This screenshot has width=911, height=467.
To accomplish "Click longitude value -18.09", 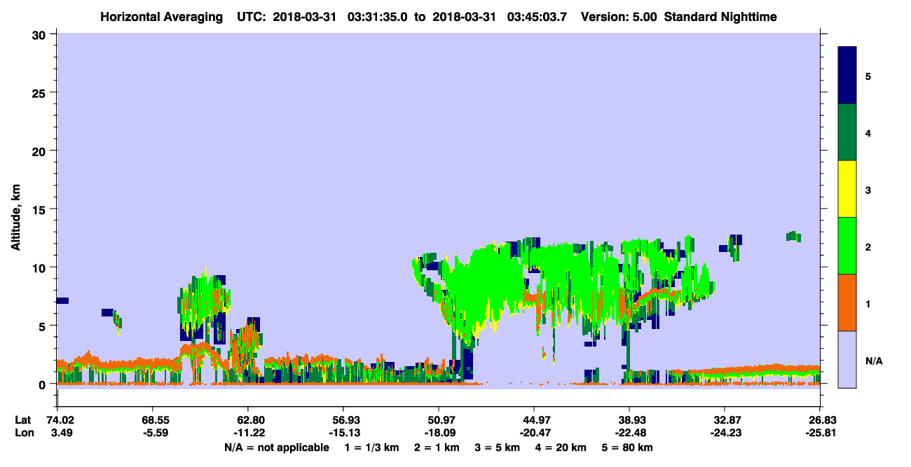I will [439, 433].
